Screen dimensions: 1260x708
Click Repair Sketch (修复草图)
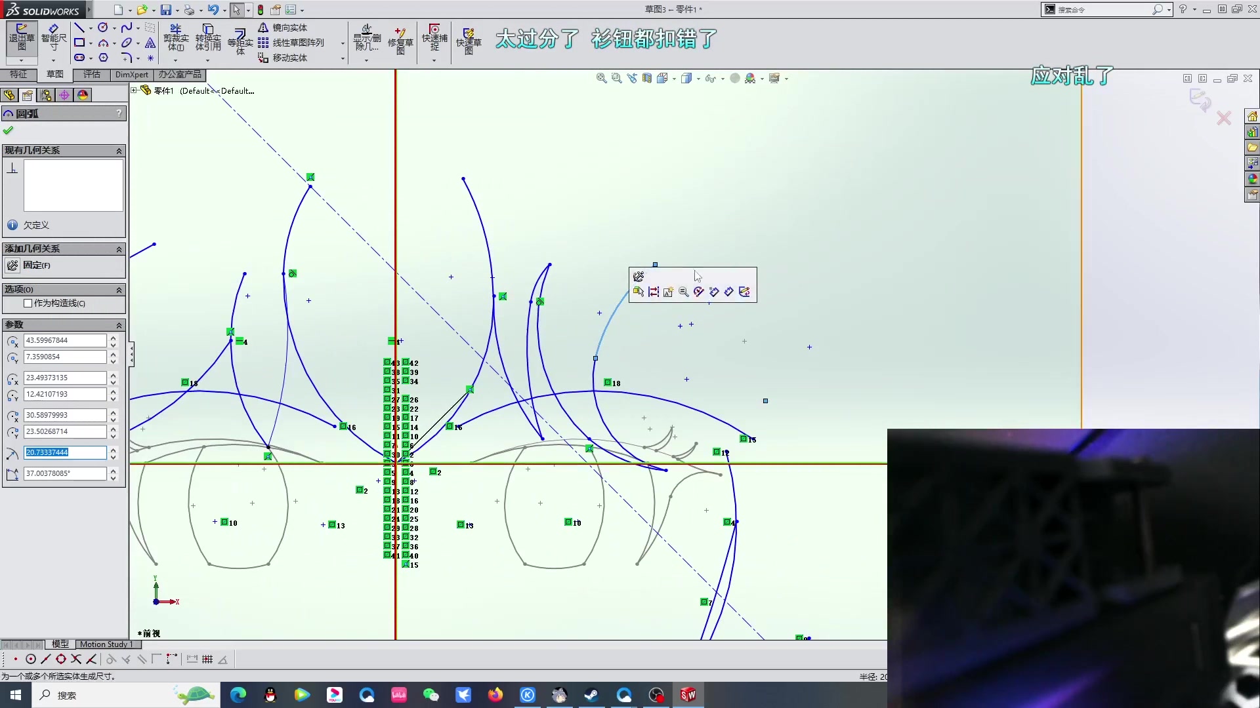coord(400,41)
